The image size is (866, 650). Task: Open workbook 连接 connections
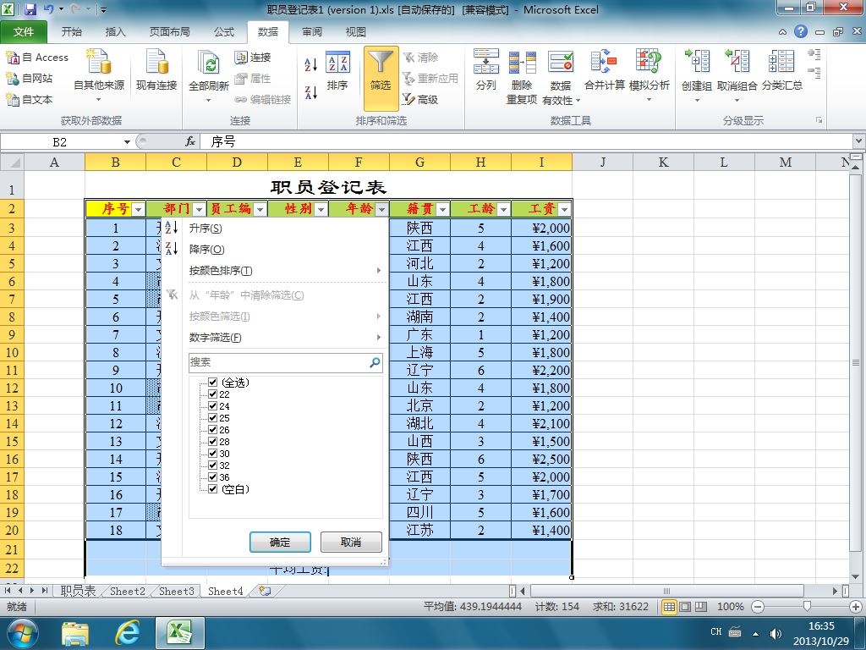pos(252,58)
